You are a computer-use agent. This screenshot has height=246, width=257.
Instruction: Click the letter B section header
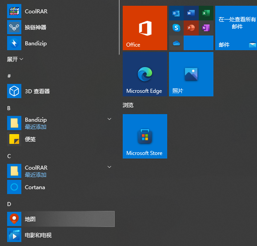tap(9, 108)
